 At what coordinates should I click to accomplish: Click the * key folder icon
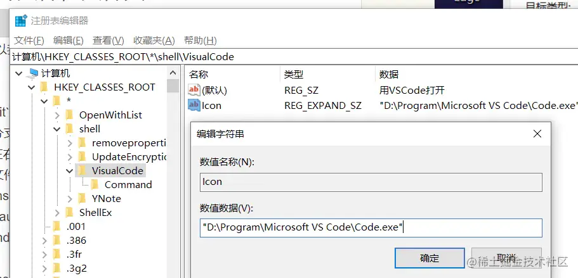coord(56,101)
